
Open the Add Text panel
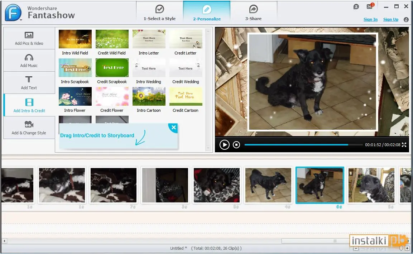pos(29,83)
